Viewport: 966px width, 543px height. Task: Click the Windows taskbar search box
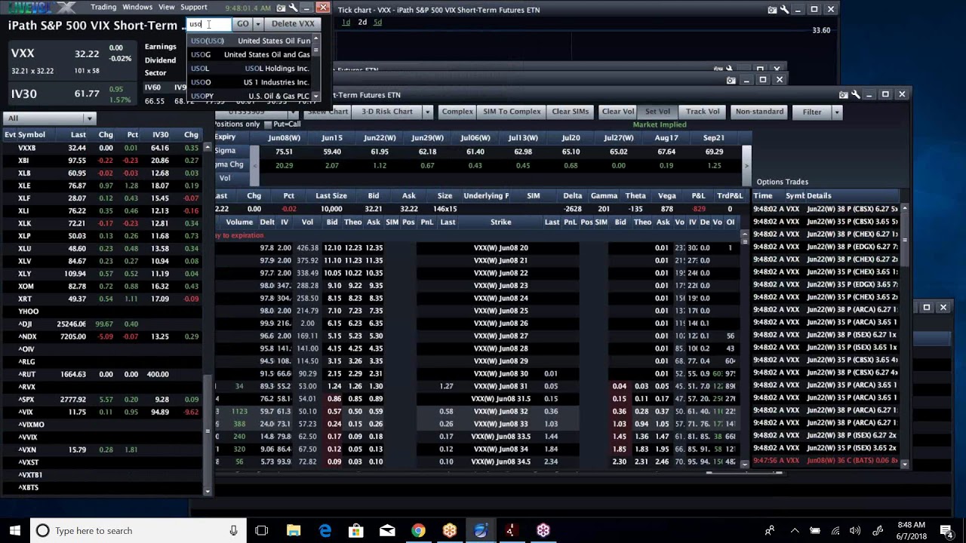tap(138, 530)
